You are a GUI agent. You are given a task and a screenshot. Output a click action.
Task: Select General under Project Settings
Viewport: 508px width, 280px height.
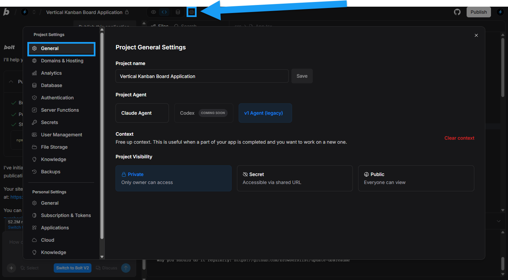tap(61, 49)
